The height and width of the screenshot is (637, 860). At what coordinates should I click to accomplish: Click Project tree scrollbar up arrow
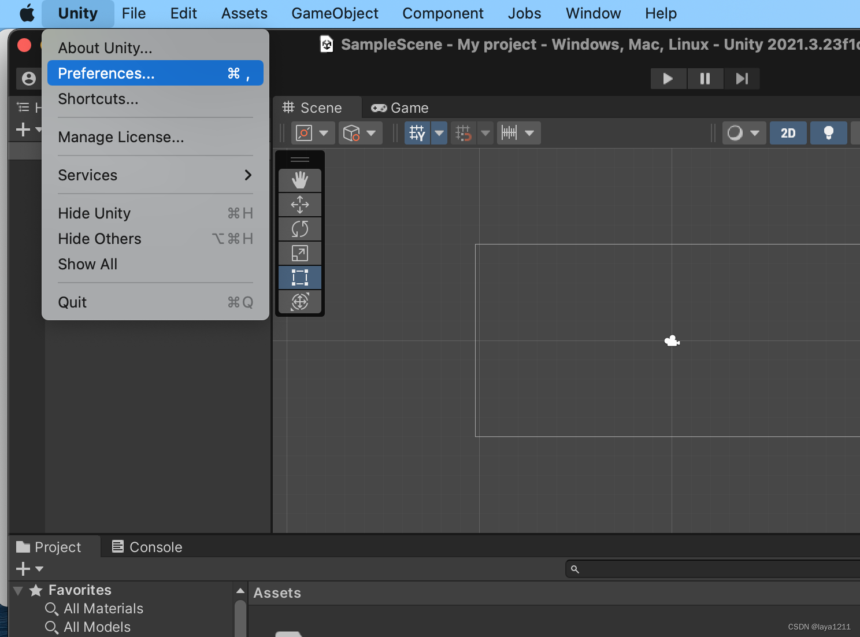pyautogui.click(x=240, y=591)
